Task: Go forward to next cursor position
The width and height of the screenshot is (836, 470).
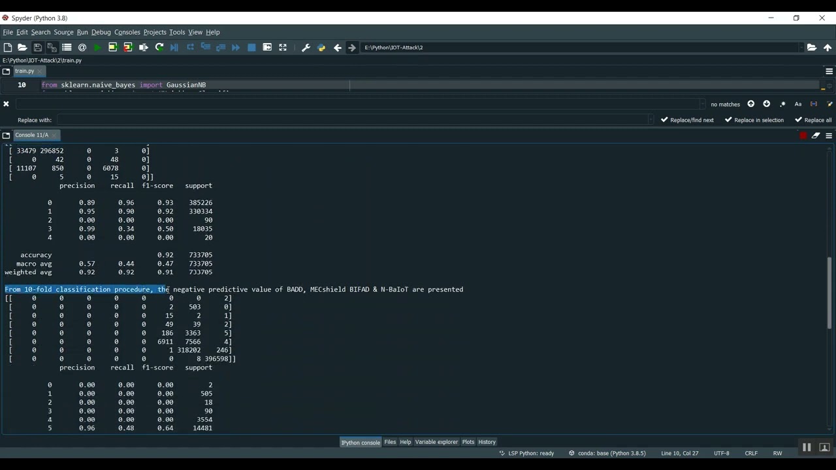Action: (x=352, y=48)
